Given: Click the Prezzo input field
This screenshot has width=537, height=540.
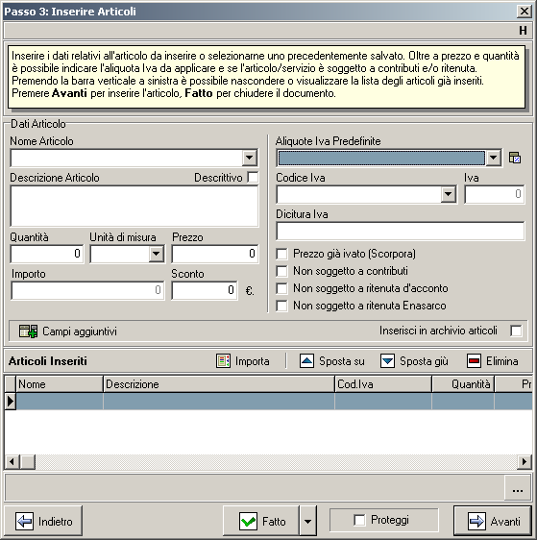Looking at the screenshot, I should click(x=215, y=254).
